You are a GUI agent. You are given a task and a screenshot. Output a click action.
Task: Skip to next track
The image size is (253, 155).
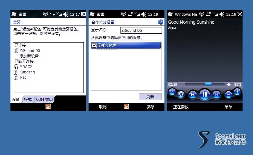click(217, 95)
